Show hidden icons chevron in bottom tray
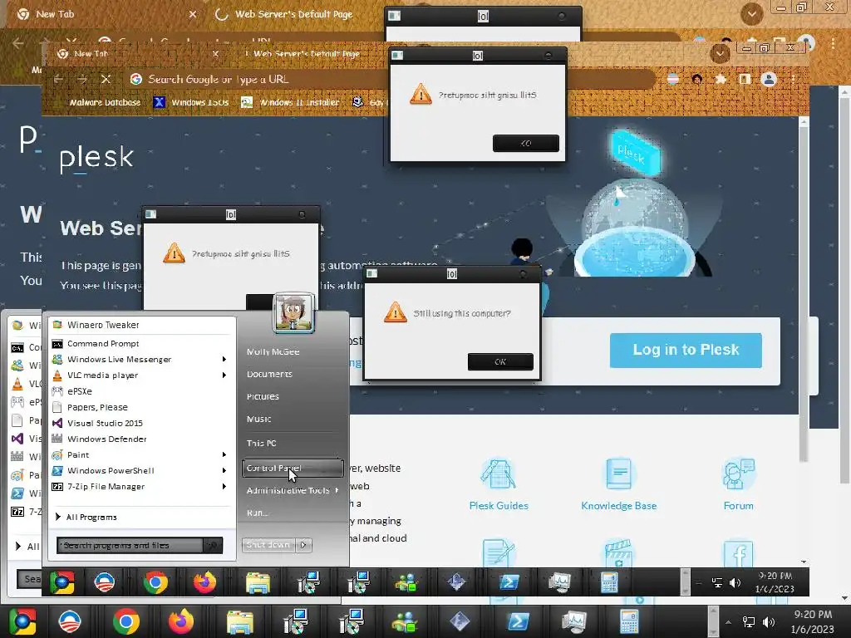 coord(728,622)
